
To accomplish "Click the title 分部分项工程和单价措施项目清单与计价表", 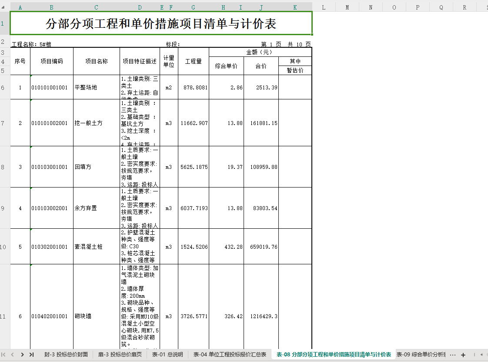I will pos(161,23).
